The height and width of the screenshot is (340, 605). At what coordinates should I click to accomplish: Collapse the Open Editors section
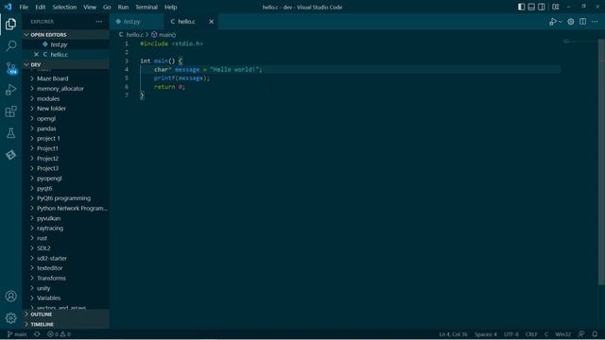click(x=65, y=35)
